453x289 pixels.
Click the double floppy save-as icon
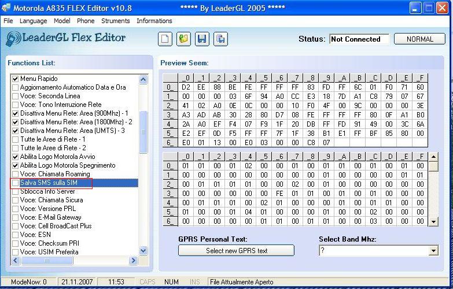click(221, 39)
